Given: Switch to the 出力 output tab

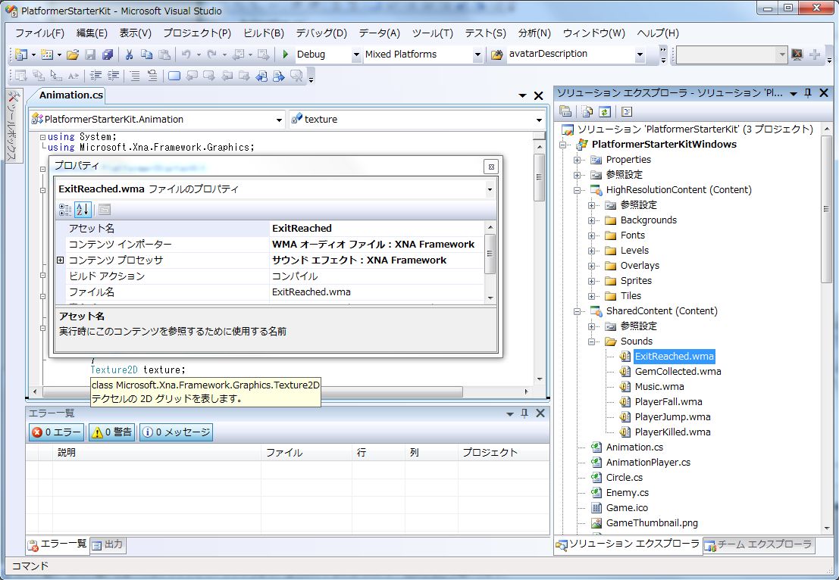Looking at the screenshot, I should pos(108,544).
